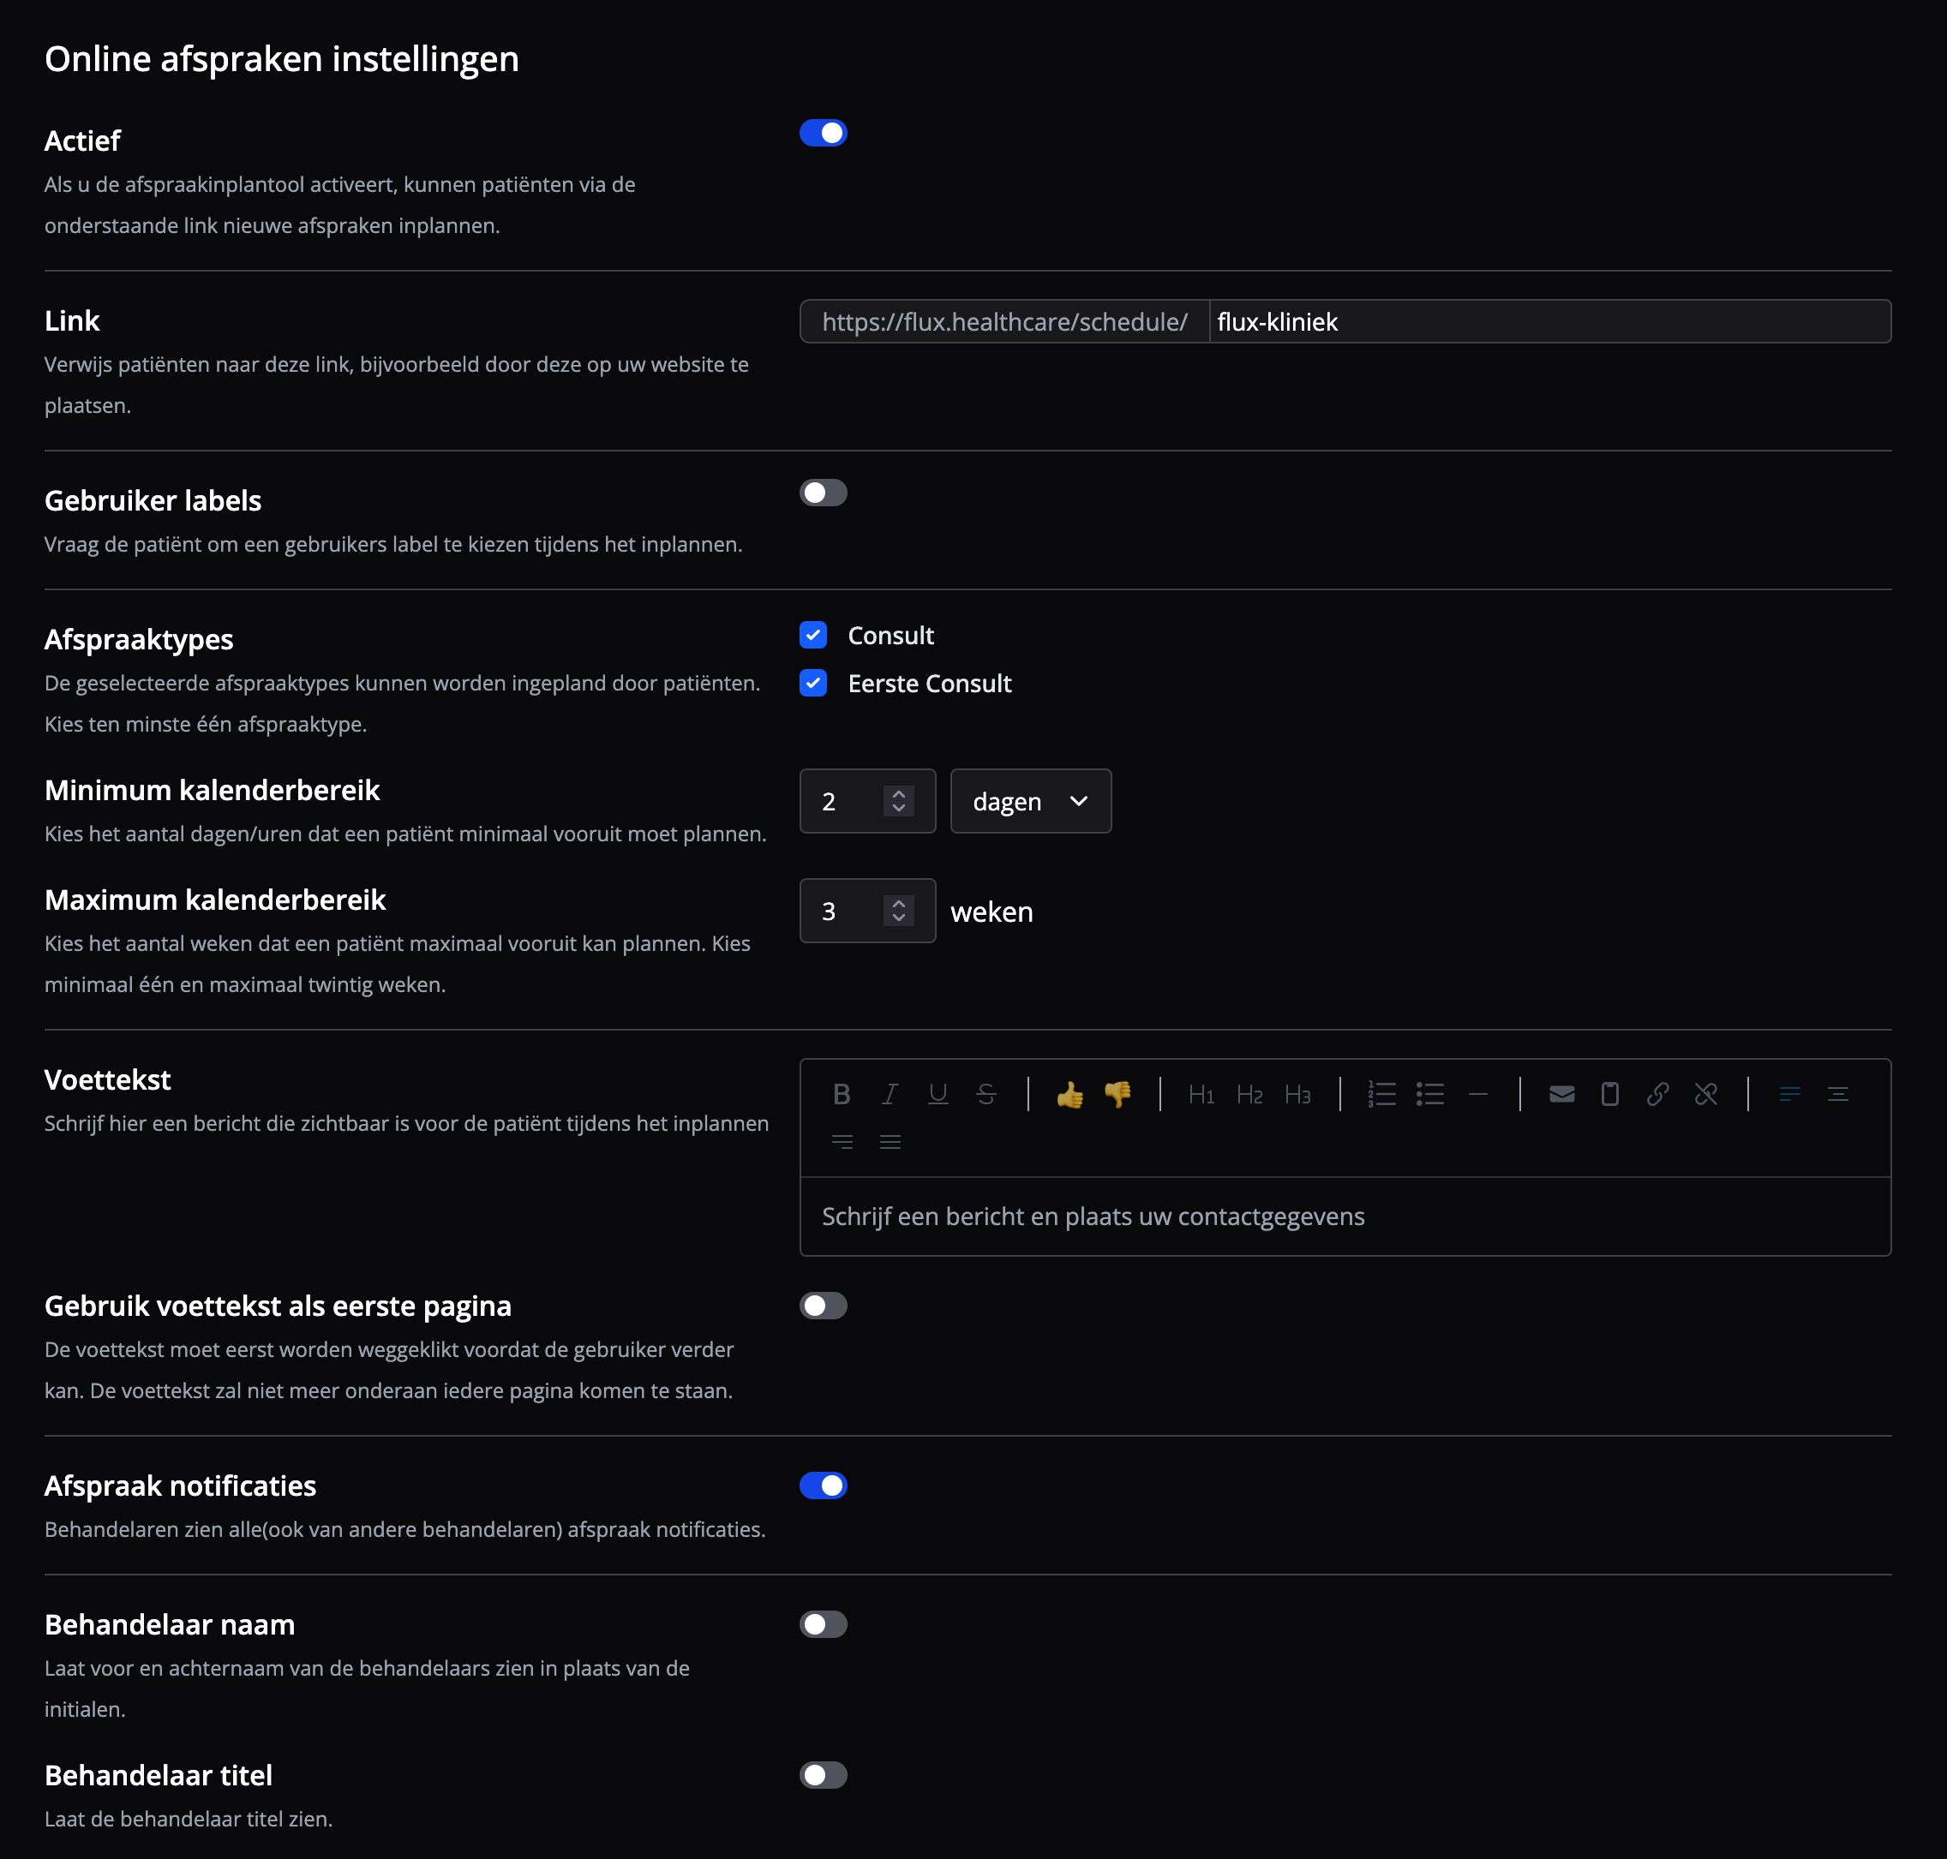The image size is (1947, 1859).
Task: Apply H3 heading style
Action: tap(1297, 1094)
